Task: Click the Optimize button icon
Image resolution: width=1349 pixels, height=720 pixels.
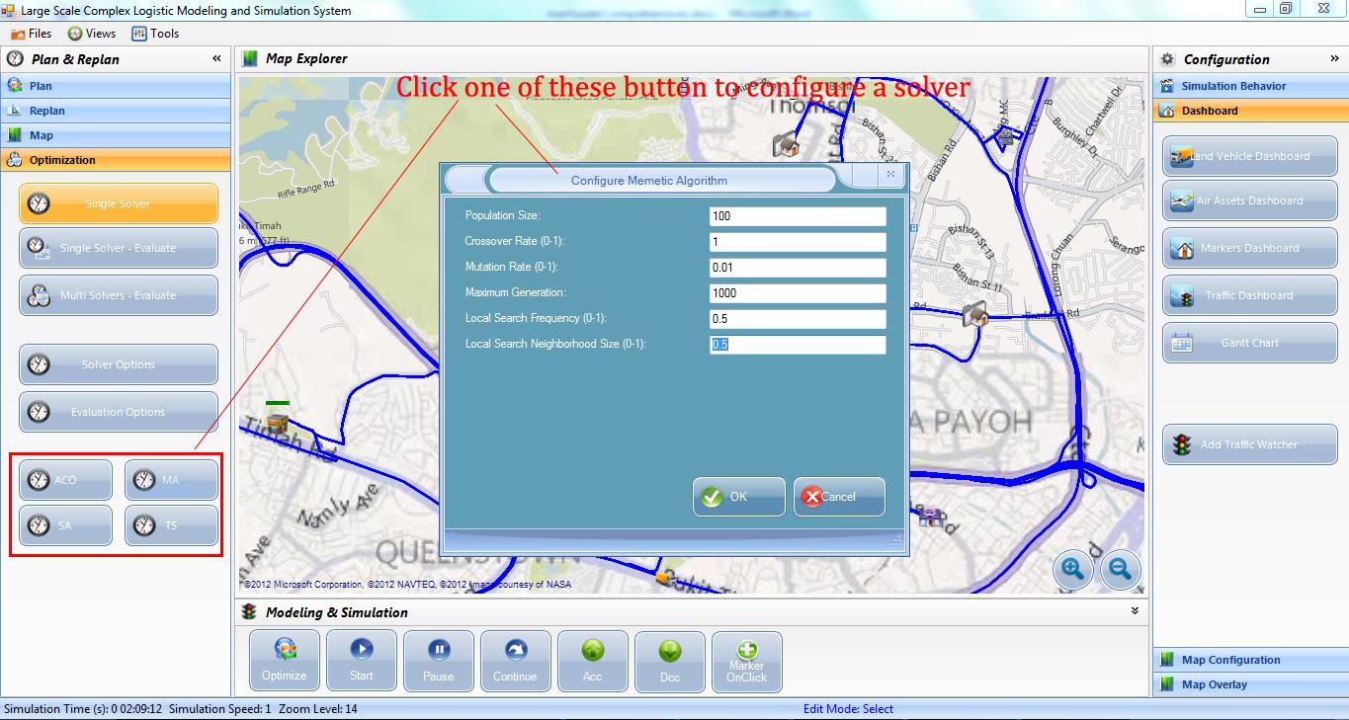Action: [x=285, y=651]
